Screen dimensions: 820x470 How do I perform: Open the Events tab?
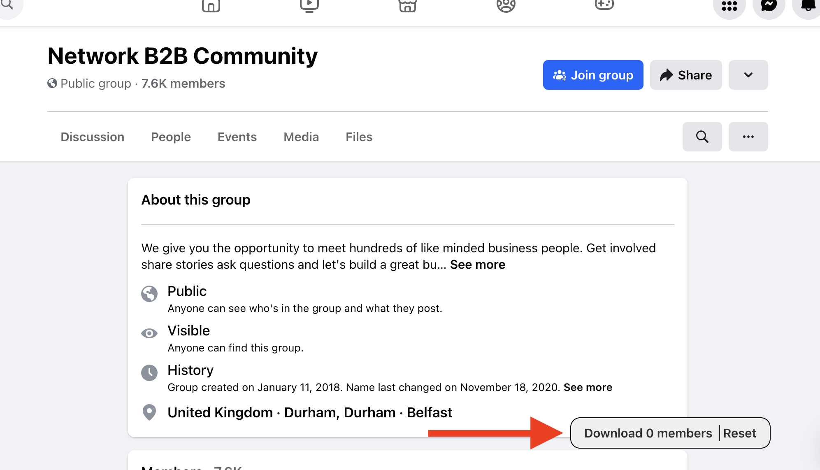[237, 136]
